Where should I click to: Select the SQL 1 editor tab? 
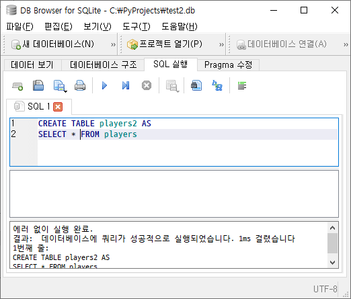click(x=38, y=107)
